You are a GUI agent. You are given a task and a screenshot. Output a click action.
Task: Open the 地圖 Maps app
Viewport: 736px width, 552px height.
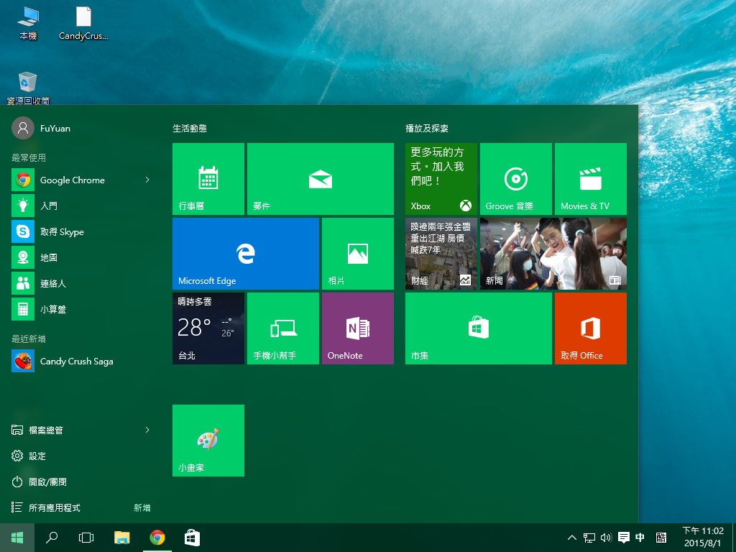point(83,257)
